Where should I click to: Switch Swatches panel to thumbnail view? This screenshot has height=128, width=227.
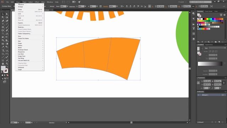225,15
